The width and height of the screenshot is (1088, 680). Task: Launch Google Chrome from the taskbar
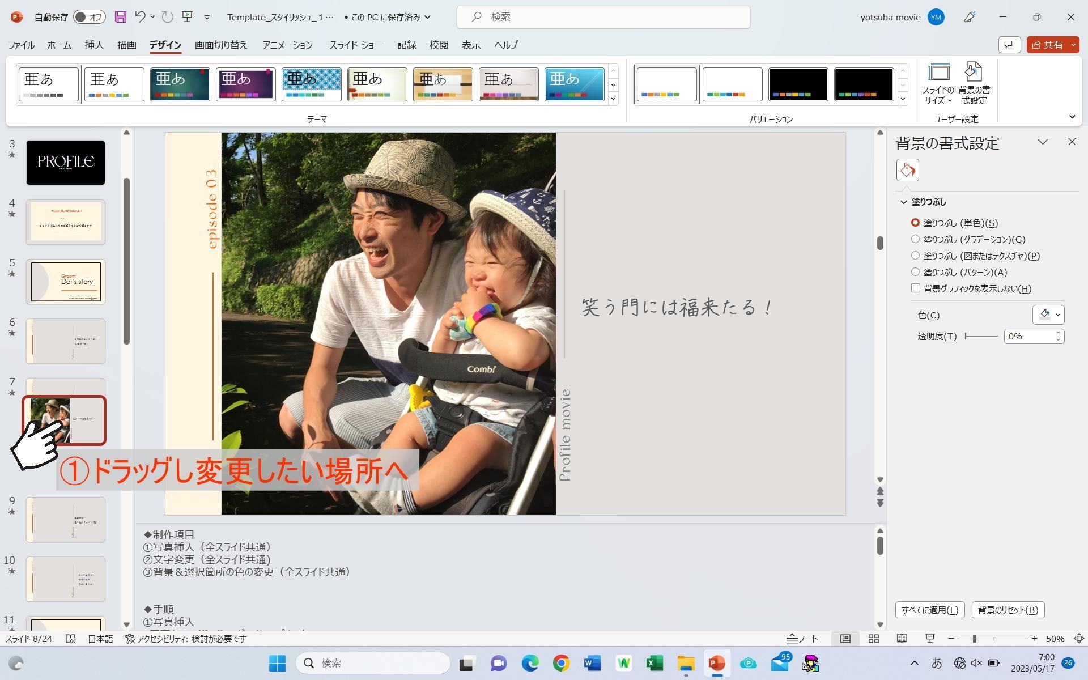point(561,663)
